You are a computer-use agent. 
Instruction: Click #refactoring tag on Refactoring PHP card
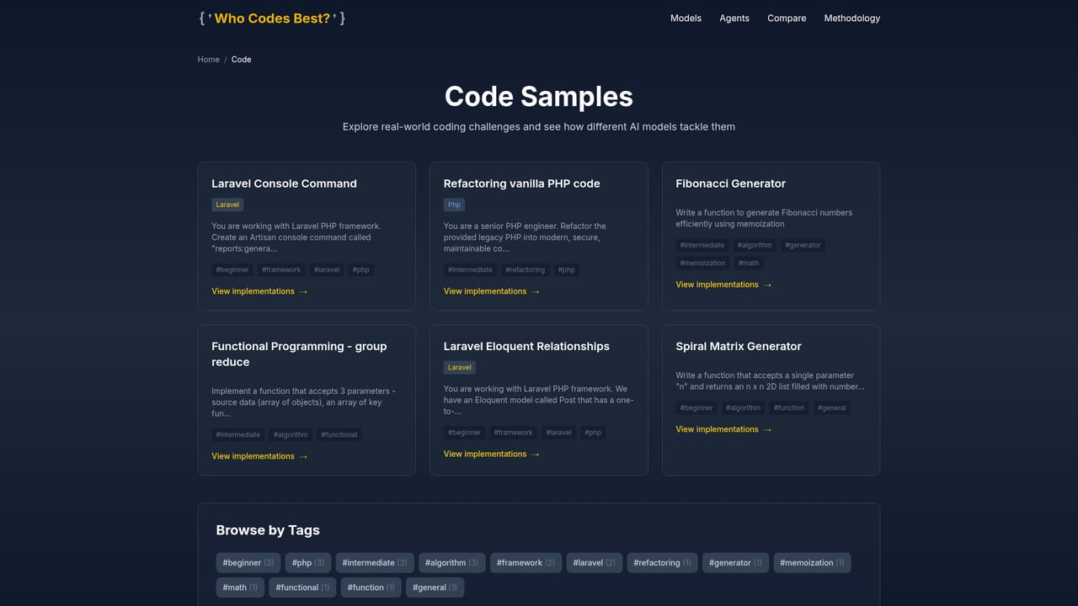(x=526, y=270)
